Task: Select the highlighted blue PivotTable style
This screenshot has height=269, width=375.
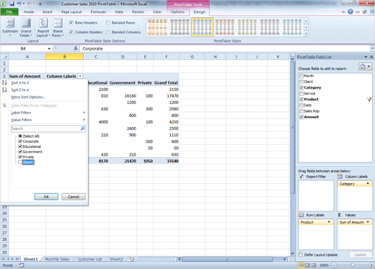Action: [x=202, y=27]
